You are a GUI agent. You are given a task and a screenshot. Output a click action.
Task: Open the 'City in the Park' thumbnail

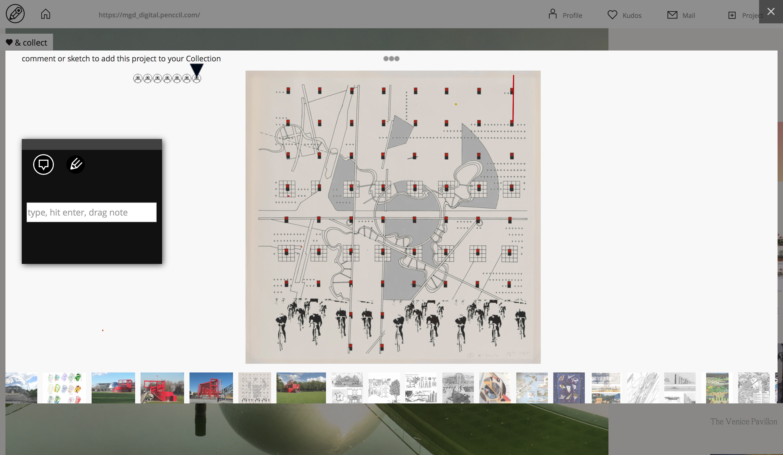pyautogui.click(x=532, y=388)
